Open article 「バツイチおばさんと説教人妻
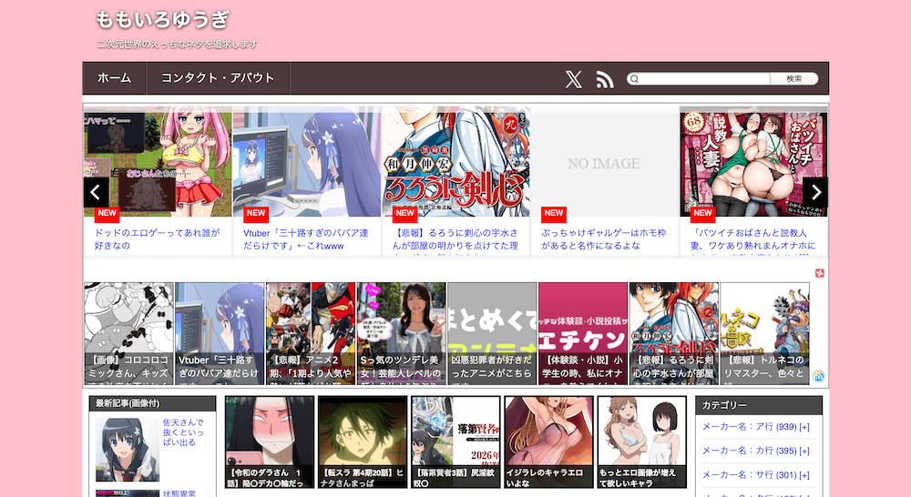This screenshot has height=497, width=911. click(x=753, y=239)
